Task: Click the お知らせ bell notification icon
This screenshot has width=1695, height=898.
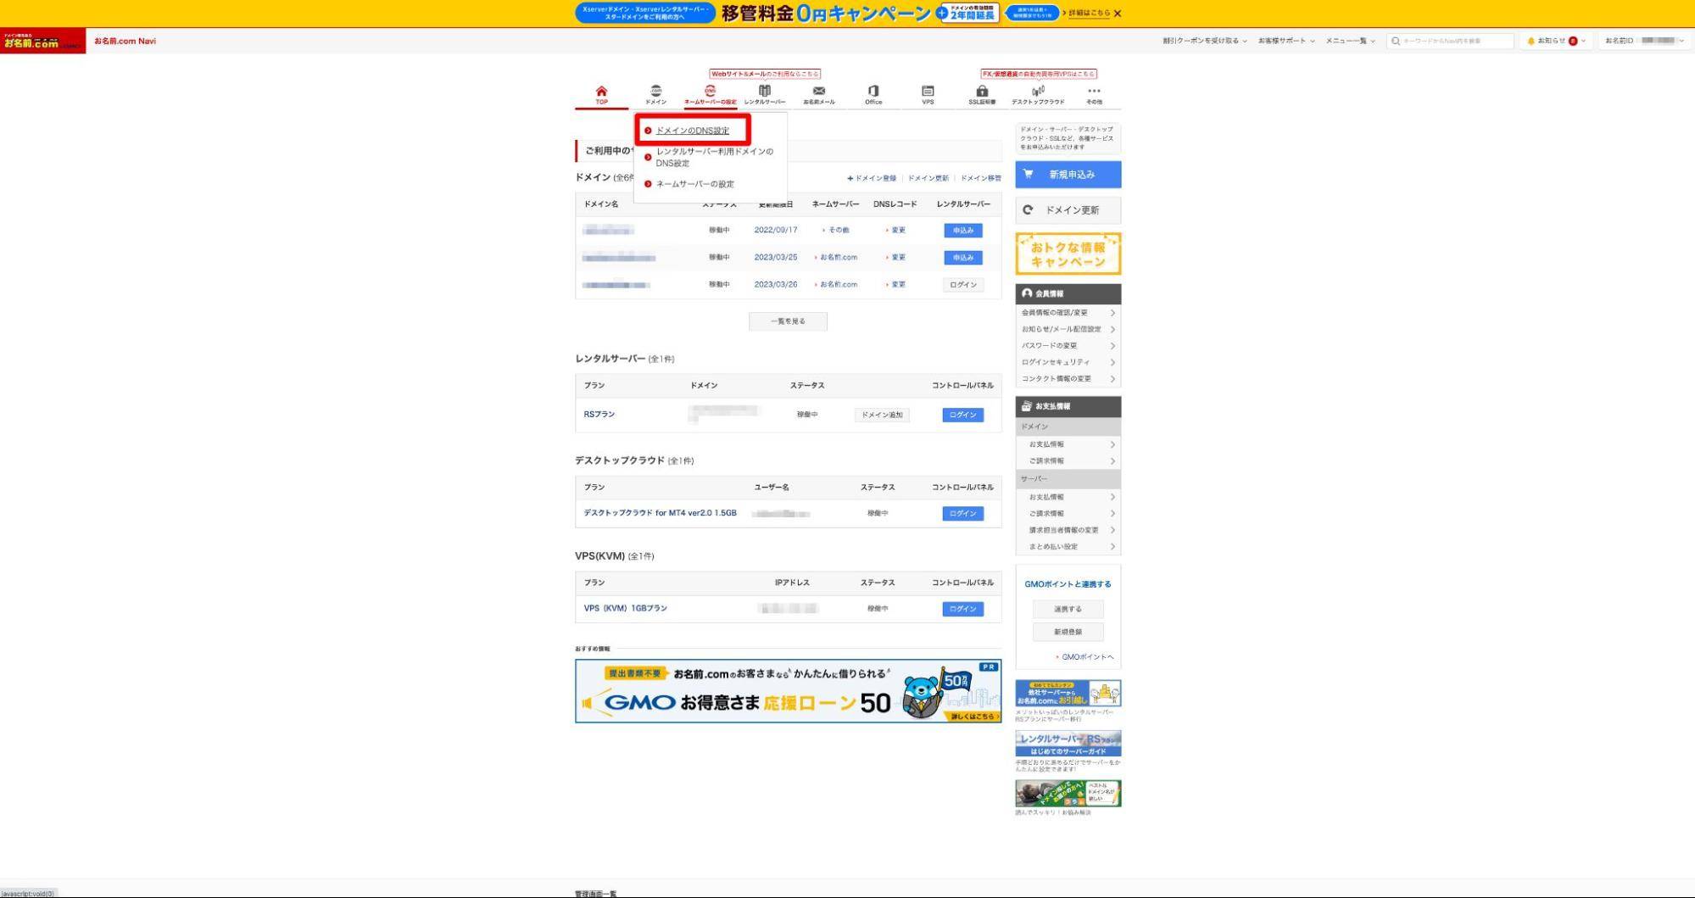Action: pos(1531,41)
